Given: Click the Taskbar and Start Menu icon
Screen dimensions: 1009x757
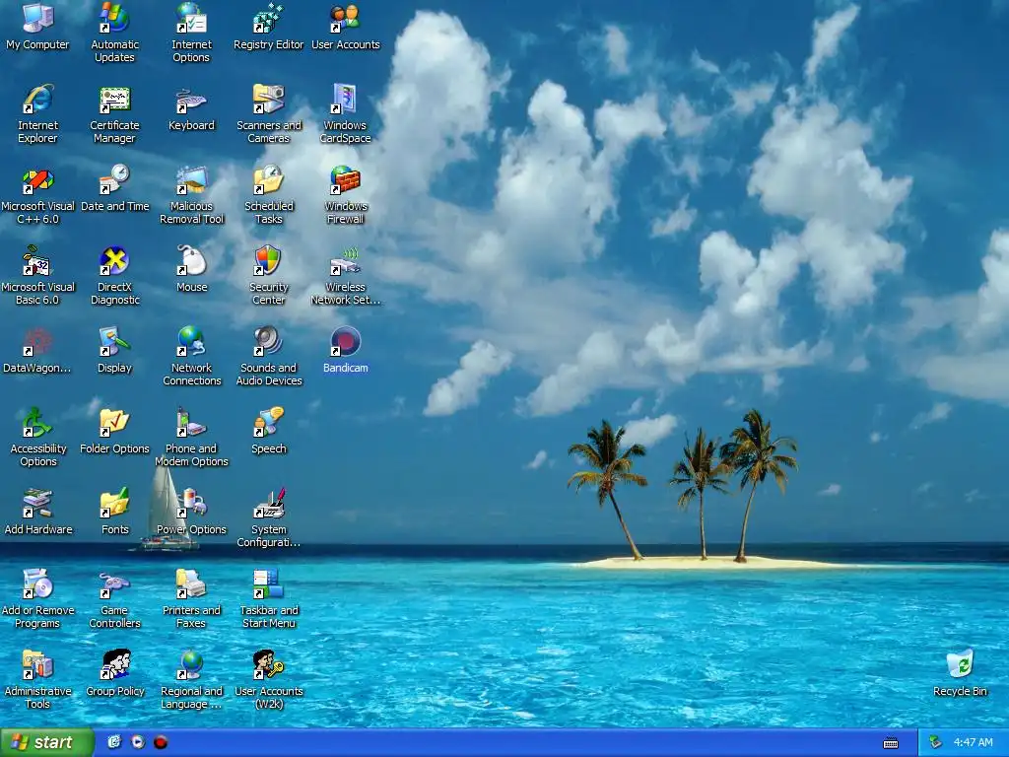Looking at the screenshot, I should click(x=268, y=584).
